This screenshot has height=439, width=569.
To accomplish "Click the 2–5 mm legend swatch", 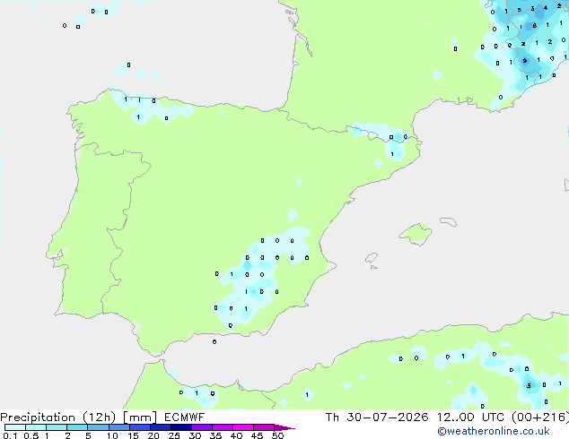I will 77,427.
